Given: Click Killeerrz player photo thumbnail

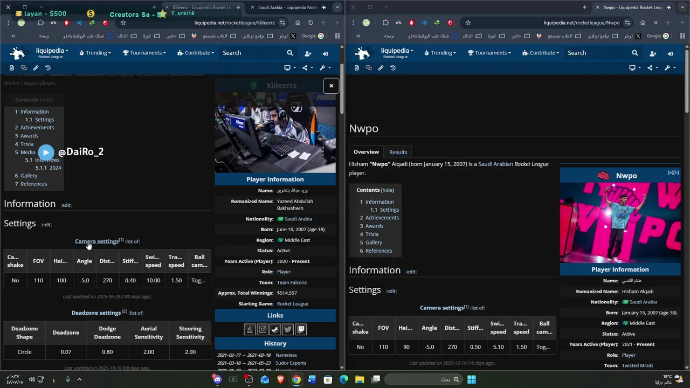Looking at the screenshot, I should pyautogui.click(x=275, y=132).
